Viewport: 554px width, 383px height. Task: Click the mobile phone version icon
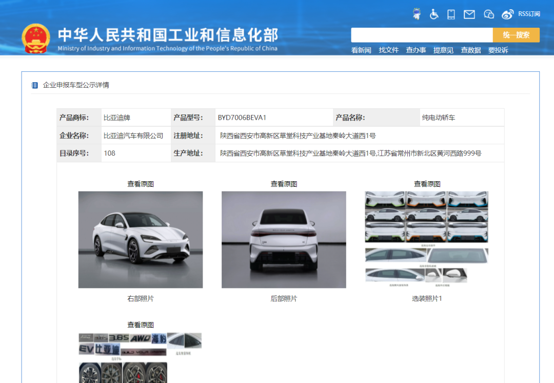click(451, 14)
